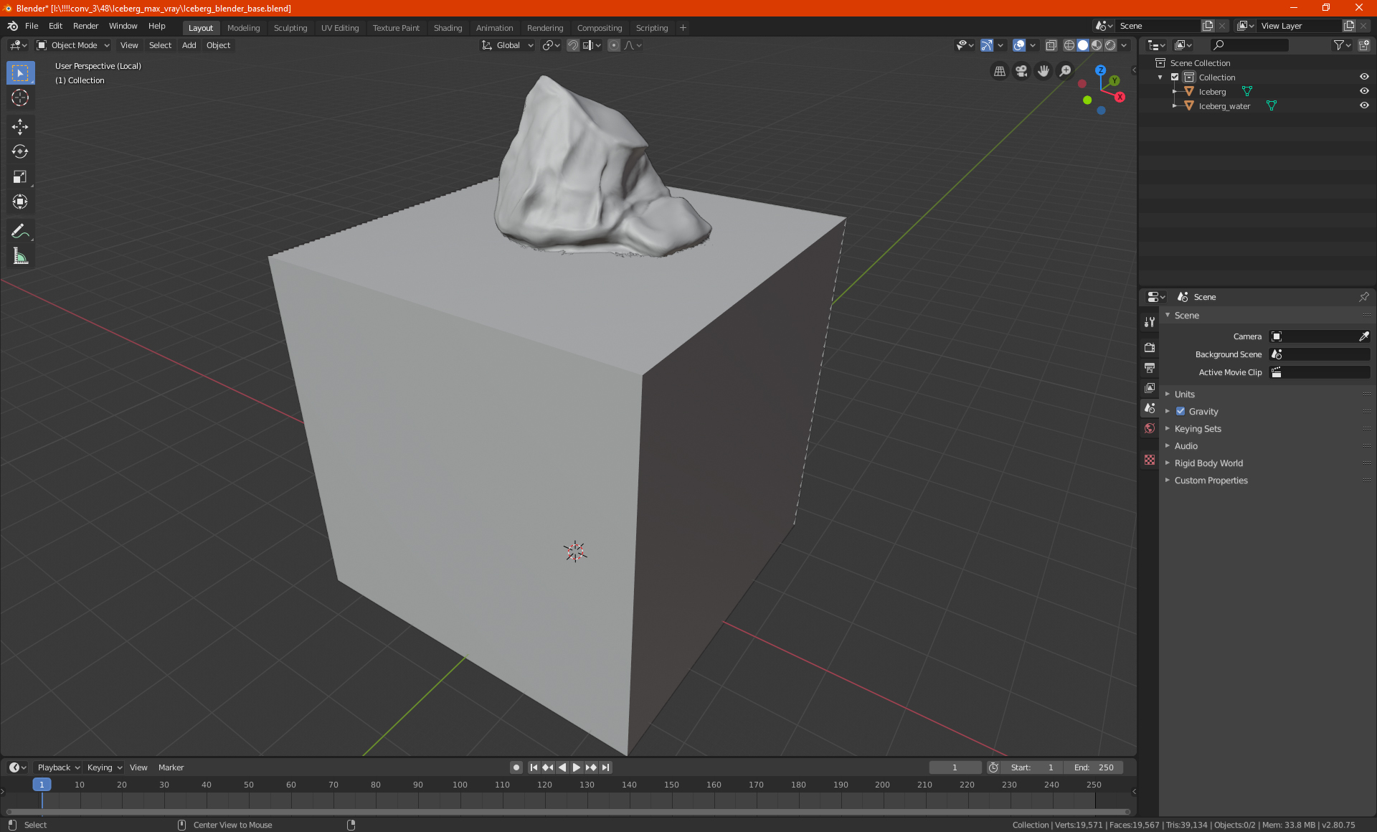
Task: Uncheck the Collection exclude checkbox
Action: coord(1175,77)
